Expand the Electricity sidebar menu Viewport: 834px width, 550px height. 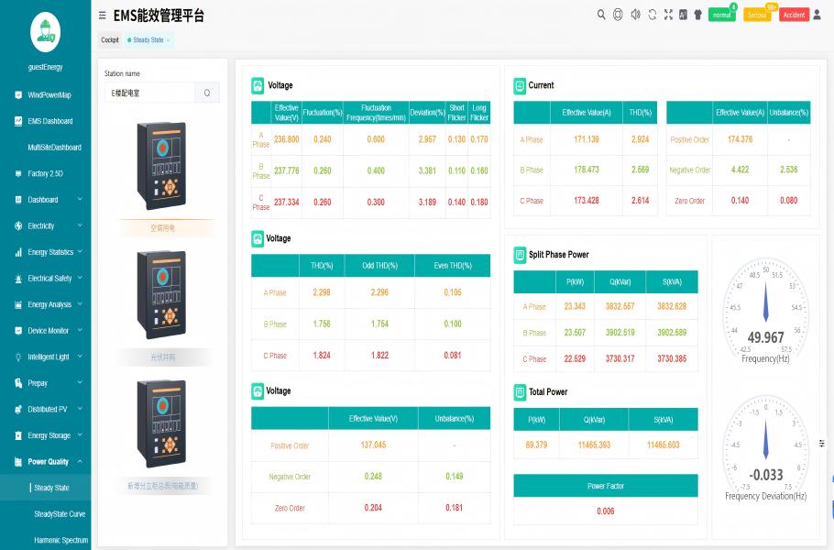tap(46, 225)
